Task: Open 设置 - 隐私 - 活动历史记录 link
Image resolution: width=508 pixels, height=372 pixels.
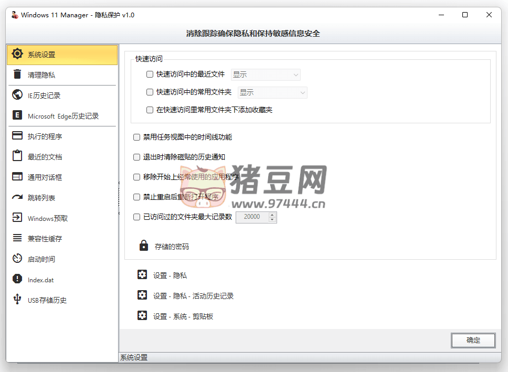Action: click(x=193, y=296)
